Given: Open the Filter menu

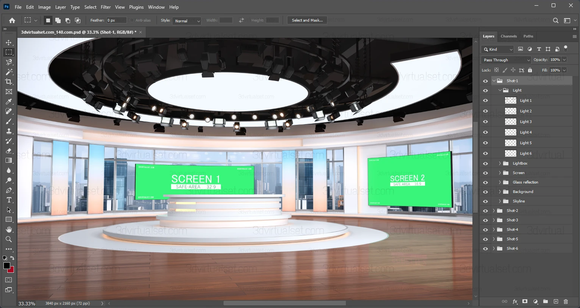Looking at the screenshot, I should (106, 7).
